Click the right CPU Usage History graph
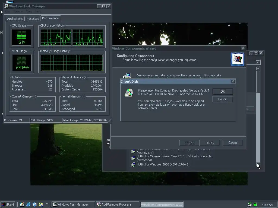 [88, 37]
